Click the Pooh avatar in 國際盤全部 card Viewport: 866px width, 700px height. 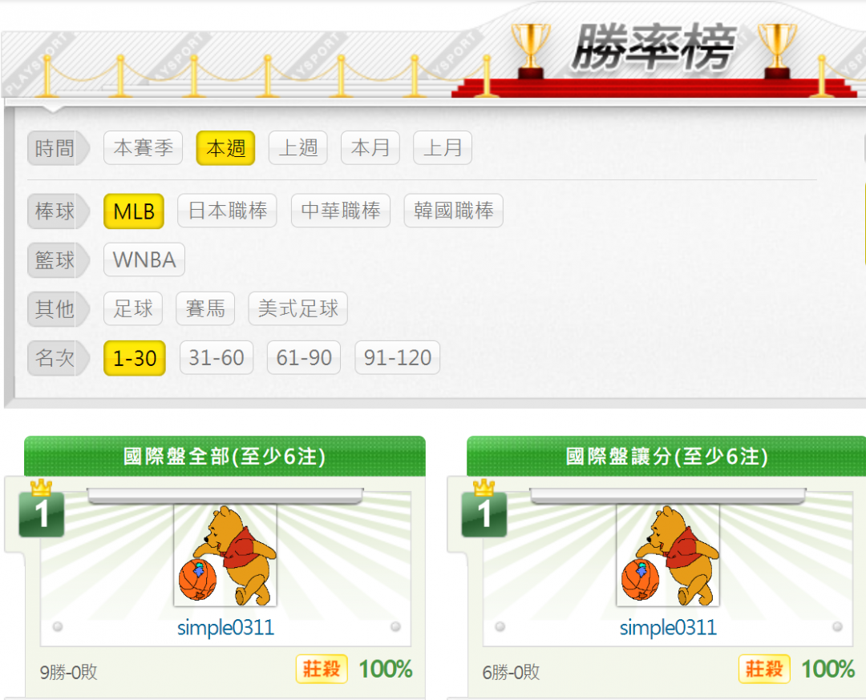click(x=225, y=556)
